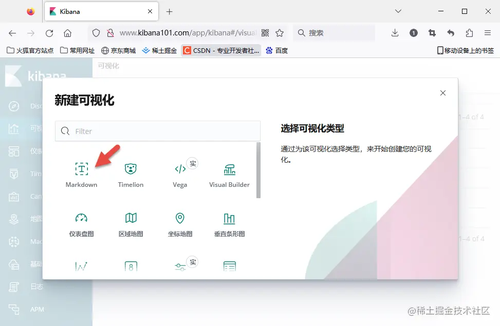Viewport: 500px width, 326px height.
Task: Open the 常用网址 bookmark folder
Action: (x=78, y=50)
